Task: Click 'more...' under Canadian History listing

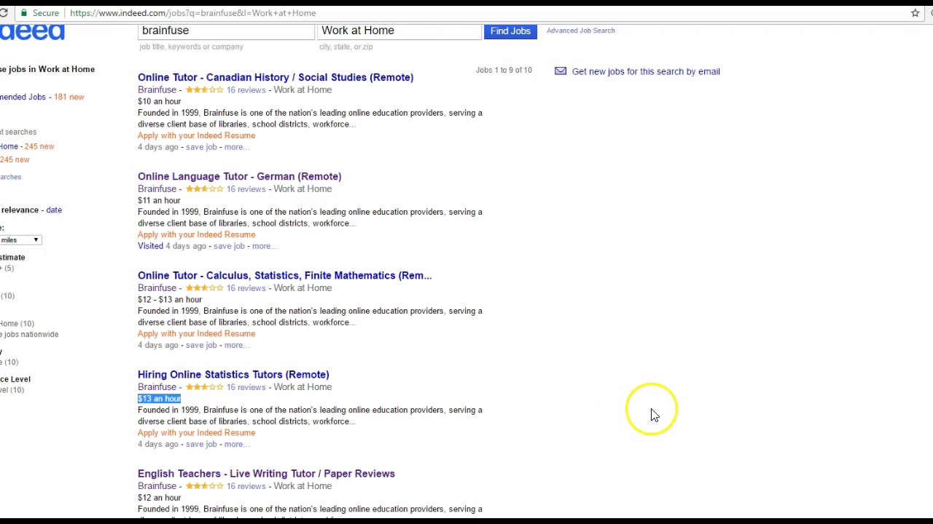Action: point(237,147)
